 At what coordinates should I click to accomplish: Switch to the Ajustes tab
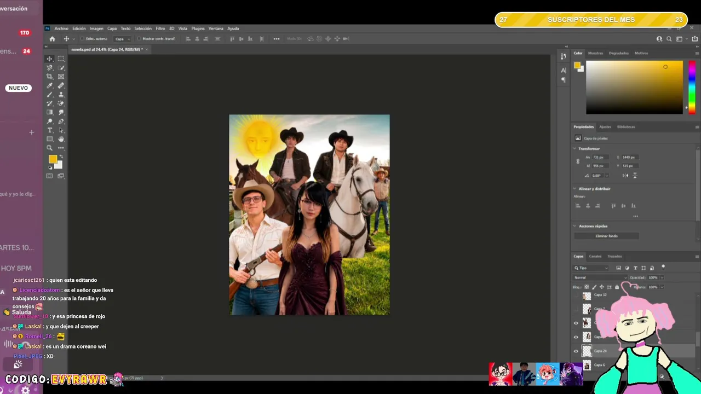pyautogui.click(x=605, y=127)
